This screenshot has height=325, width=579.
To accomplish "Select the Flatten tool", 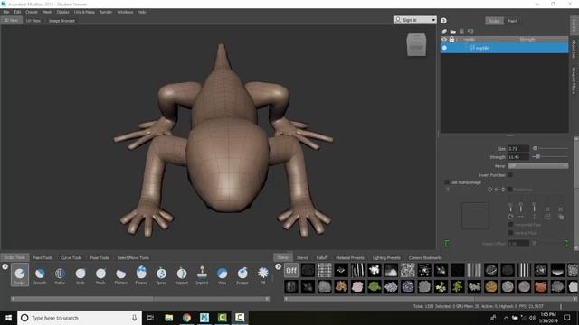I will coord(120,274).
